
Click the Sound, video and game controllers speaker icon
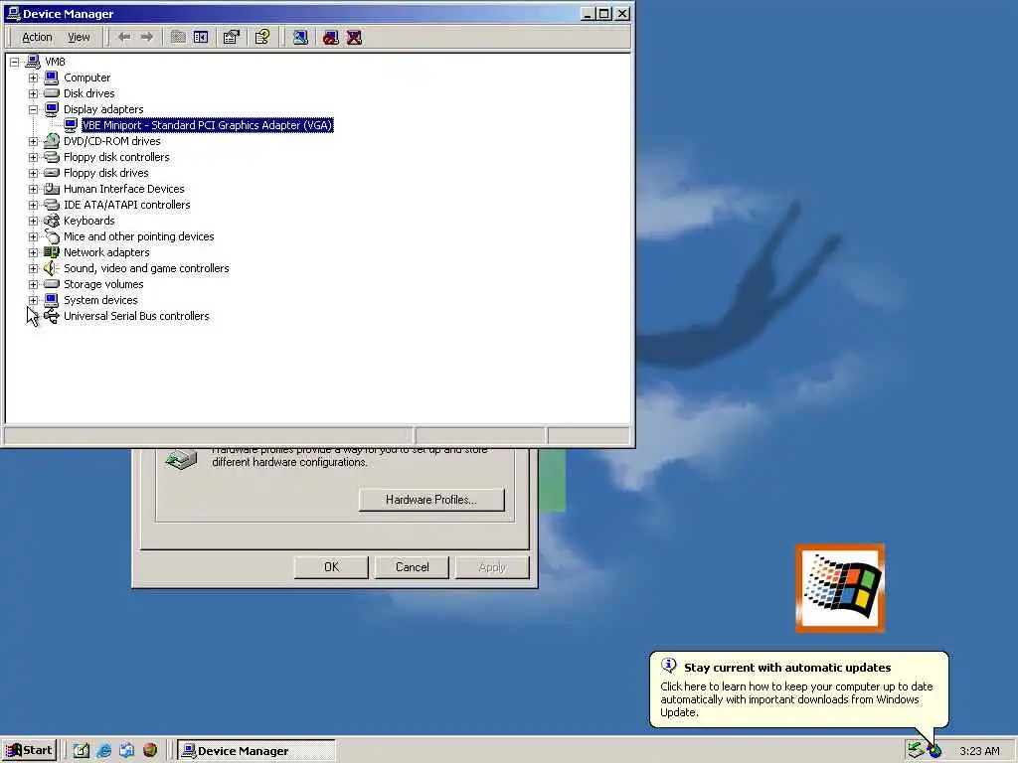[x=52, y=268]
